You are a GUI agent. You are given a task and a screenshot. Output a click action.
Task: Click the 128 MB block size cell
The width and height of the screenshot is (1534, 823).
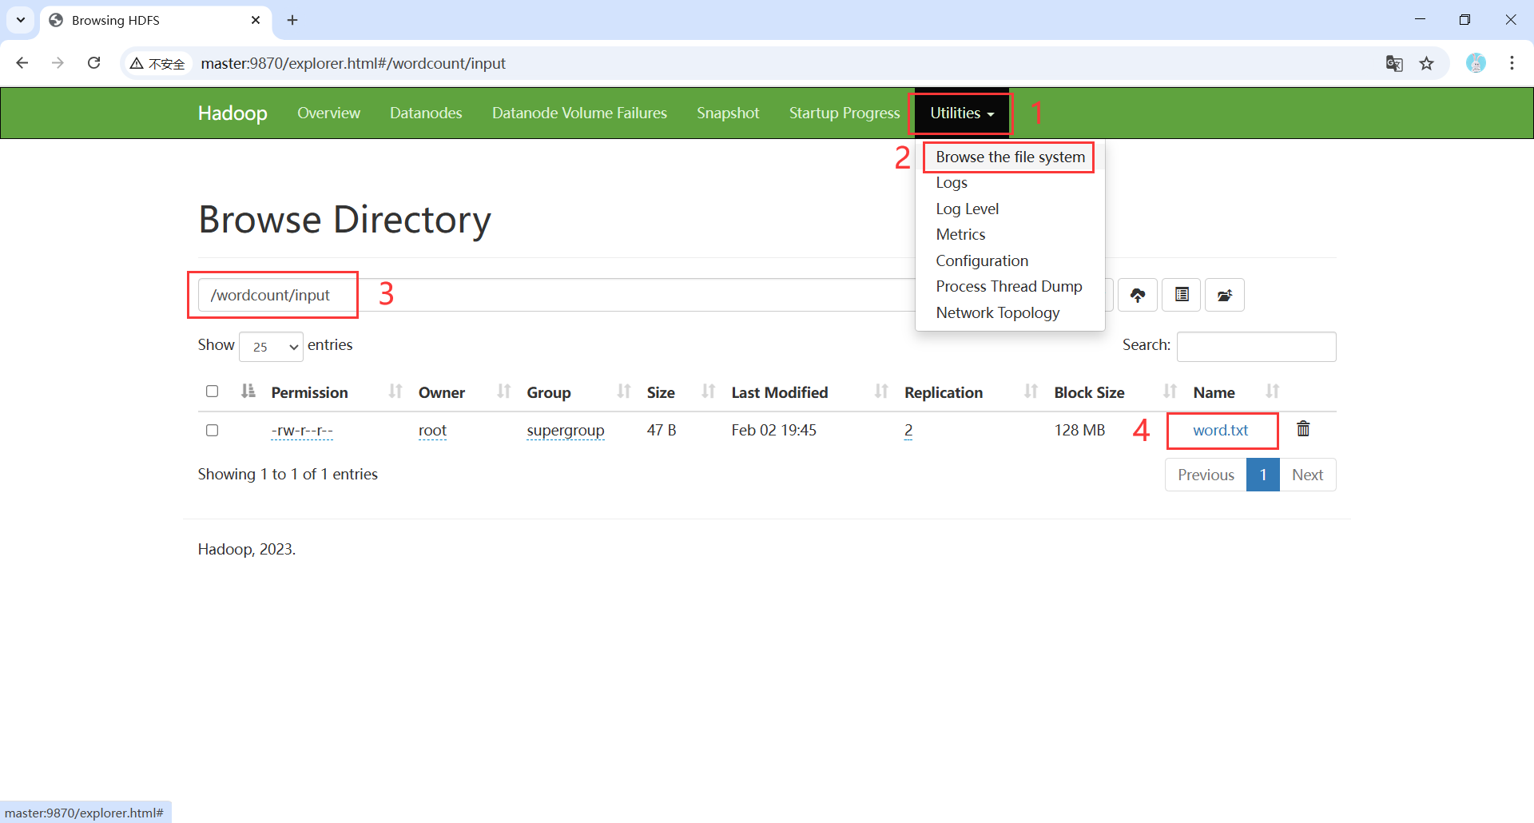[x=1079, y=431]
